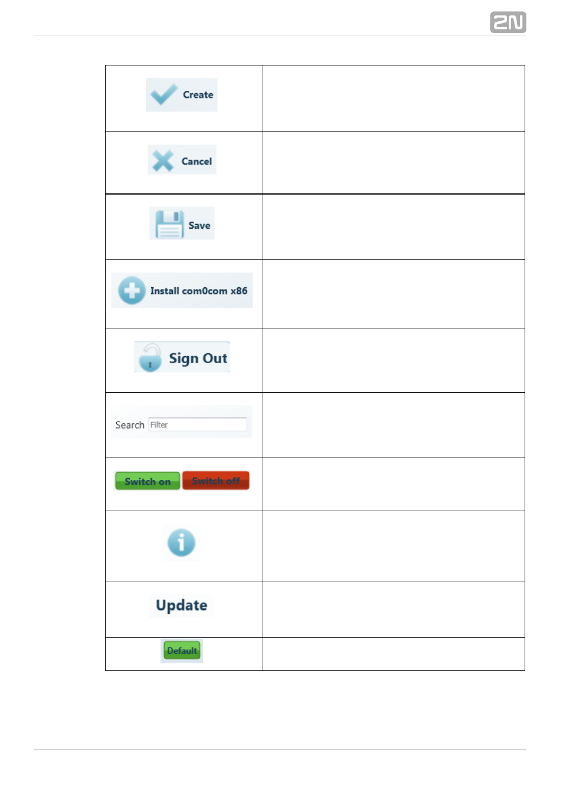This screenshot has width=563, height=796.
Task: Click the round plus icon for Install
Action: point(132,291)
